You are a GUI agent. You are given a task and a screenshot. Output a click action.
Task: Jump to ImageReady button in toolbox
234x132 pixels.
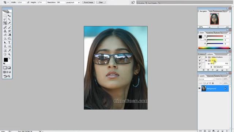coord(7,76)
